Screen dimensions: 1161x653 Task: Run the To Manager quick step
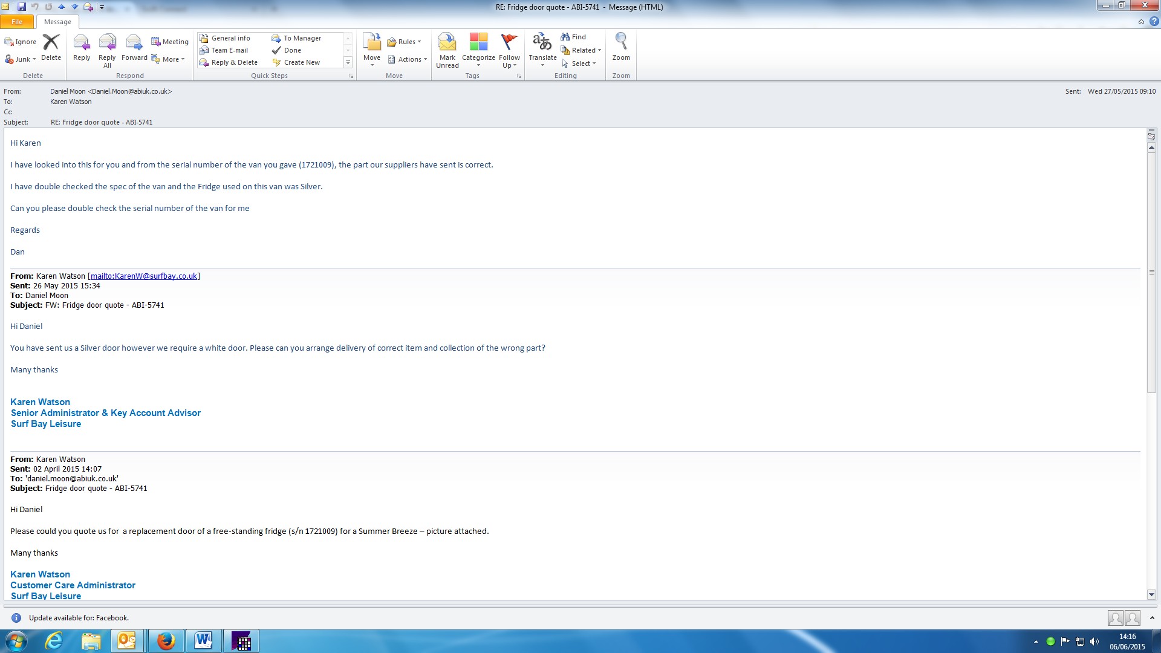pyautogui.click(x=302, y=38)
